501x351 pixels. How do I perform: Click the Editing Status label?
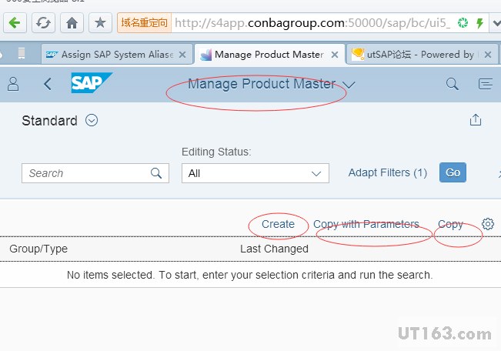coord(216,152)
